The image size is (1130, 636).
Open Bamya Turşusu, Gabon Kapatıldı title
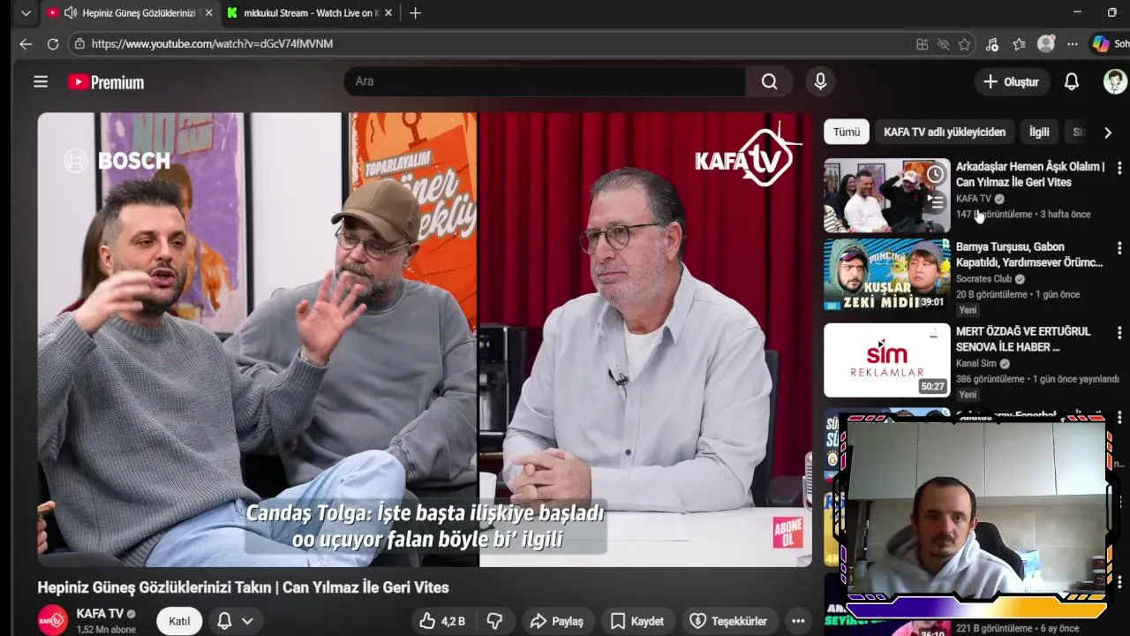(1029, 254)
